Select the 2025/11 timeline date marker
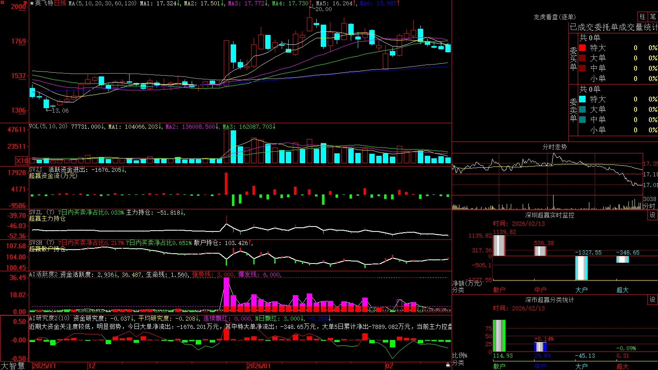This screenshot has width=658, height=370. (44, 366)
